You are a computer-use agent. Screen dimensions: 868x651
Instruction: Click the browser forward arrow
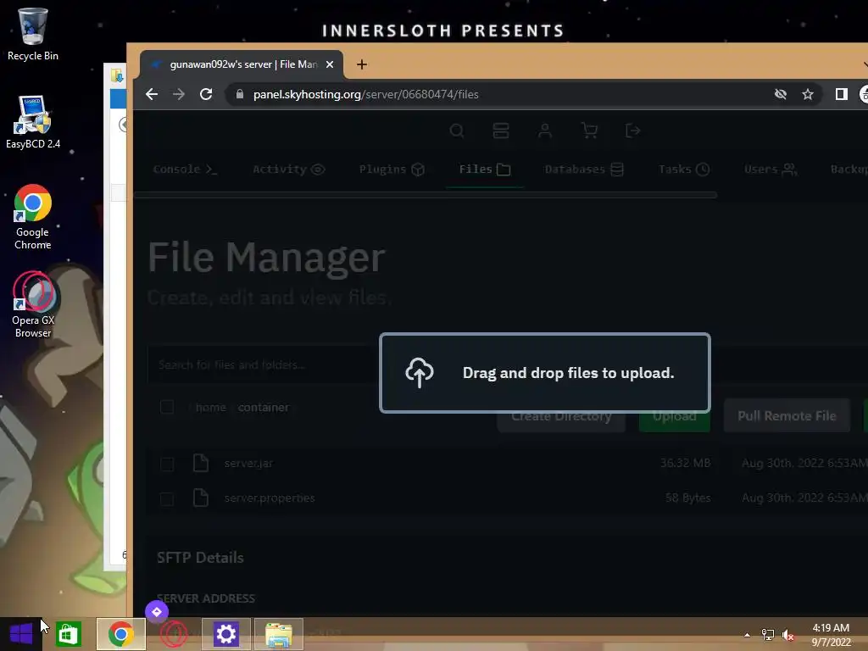[179, 94]
